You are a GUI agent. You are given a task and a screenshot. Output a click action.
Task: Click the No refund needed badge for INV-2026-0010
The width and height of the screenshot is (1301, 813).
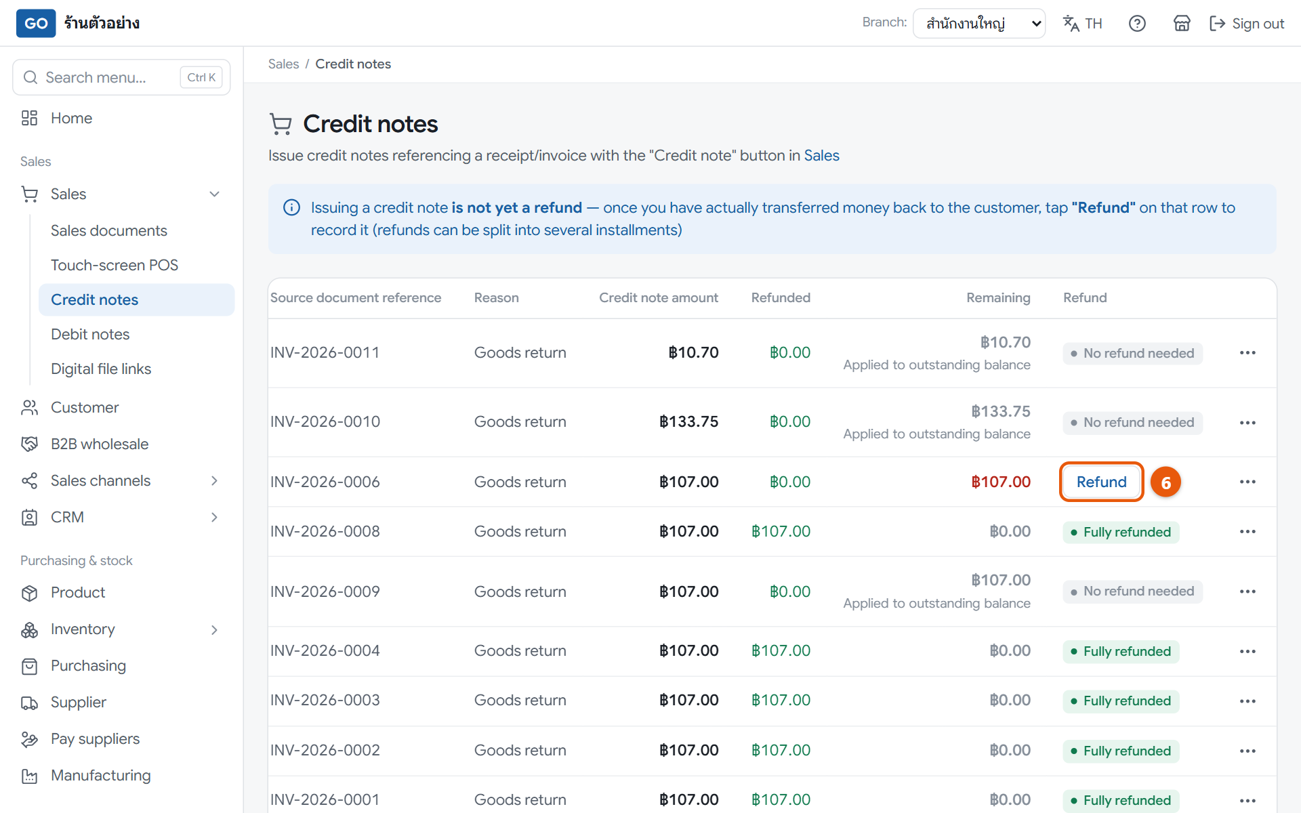point(1132,423)
